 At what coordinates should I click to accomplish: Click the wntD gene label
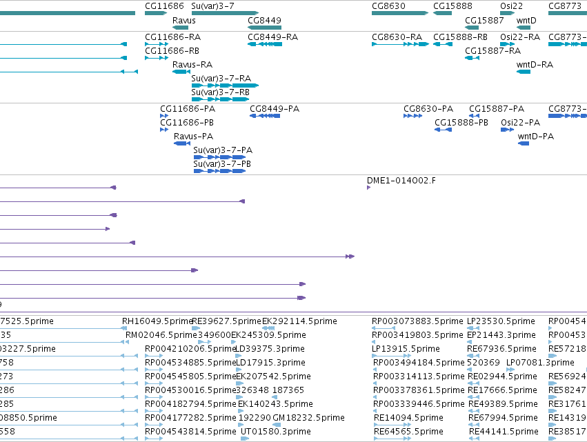(526, 20)
